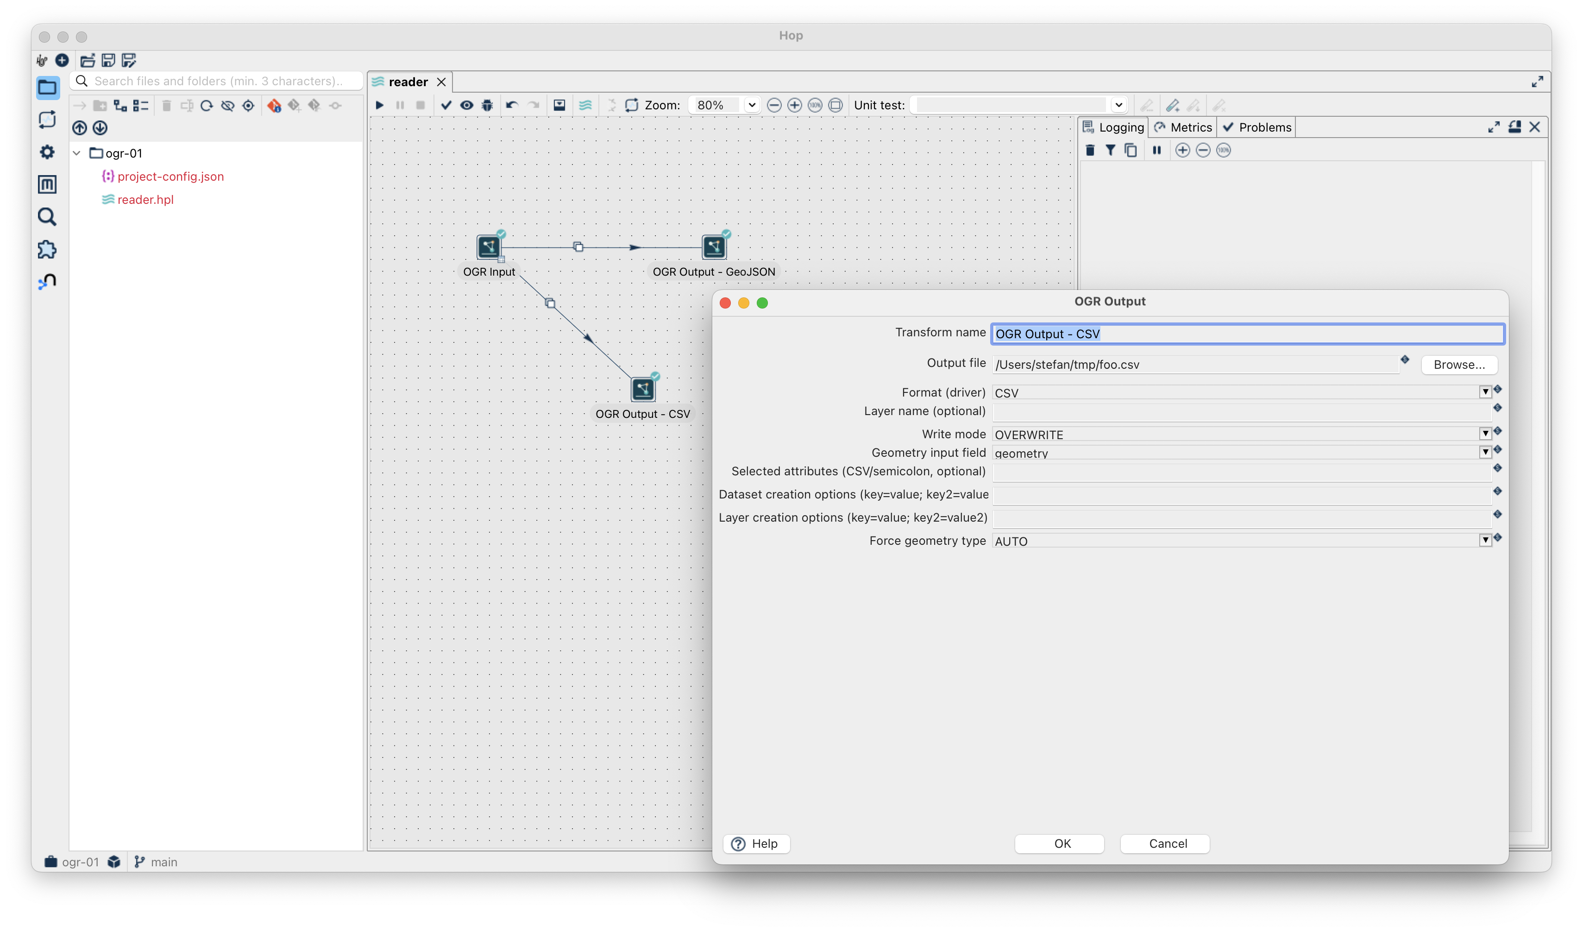Click the debug bug icon in toolbar
The height and width of the screenshot is (933, 1583).
[x=487, y=105]
